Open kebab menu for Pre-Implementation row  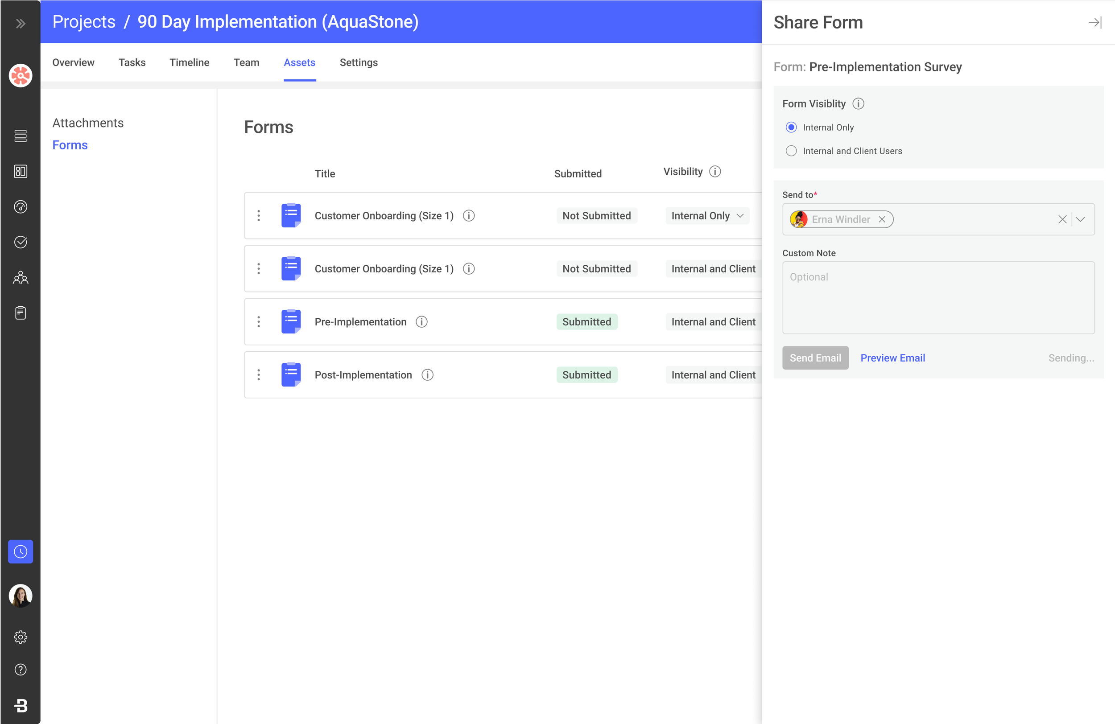[259, 321]
